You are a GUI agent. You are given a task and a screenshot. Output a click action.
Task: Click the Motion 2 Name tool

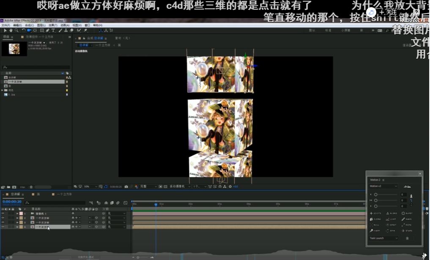(x=407, y=219)
